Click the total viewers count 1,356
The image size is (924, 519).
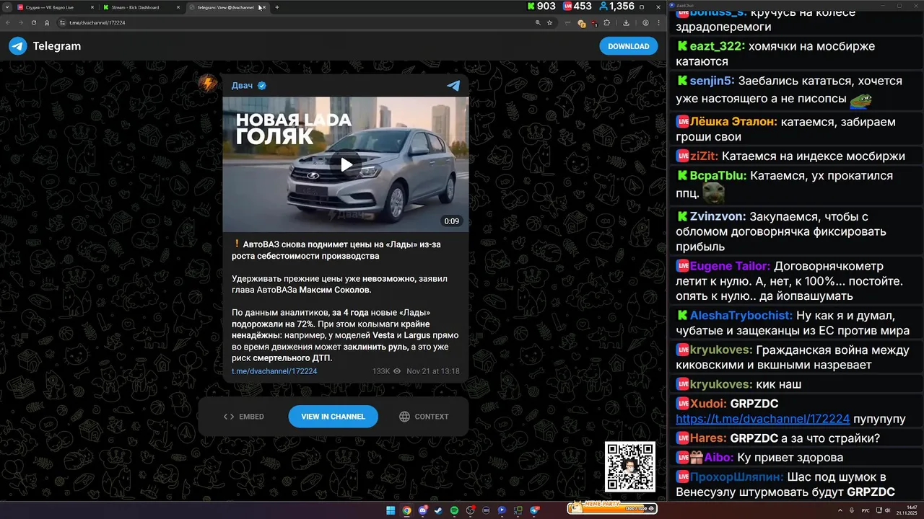(616, 6)
